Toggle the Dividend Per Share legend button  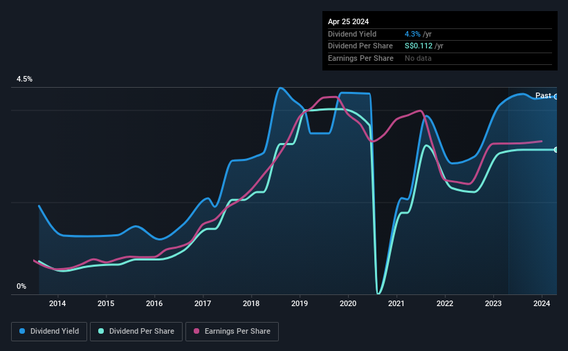136,332
